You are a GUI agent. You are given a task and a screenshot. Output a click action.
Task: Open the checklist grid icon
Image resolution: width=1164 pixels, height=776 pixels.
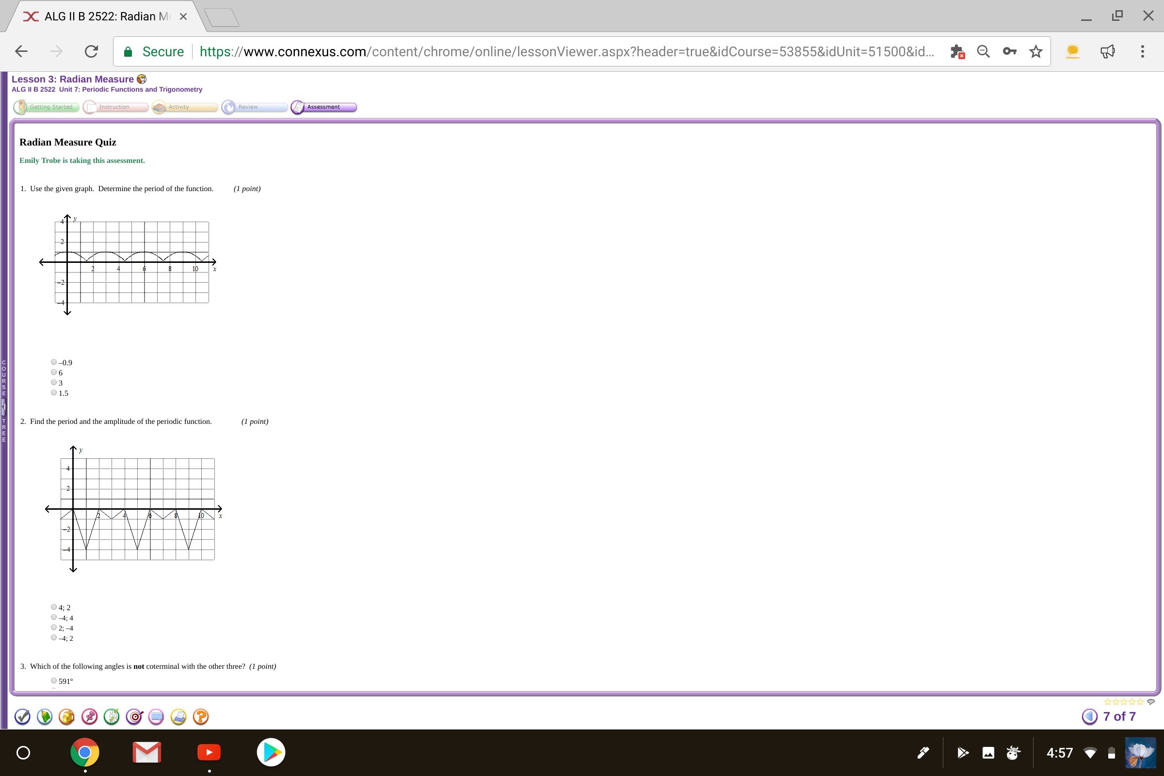click(112, 716)
